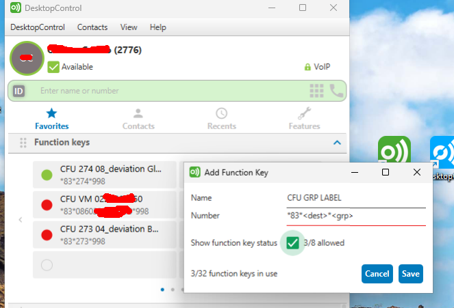Image resolution: width=454 pixels, height=308 pixels.
Task: Click red status dot of CFU 273 key
Action: [x=47, y=235]
